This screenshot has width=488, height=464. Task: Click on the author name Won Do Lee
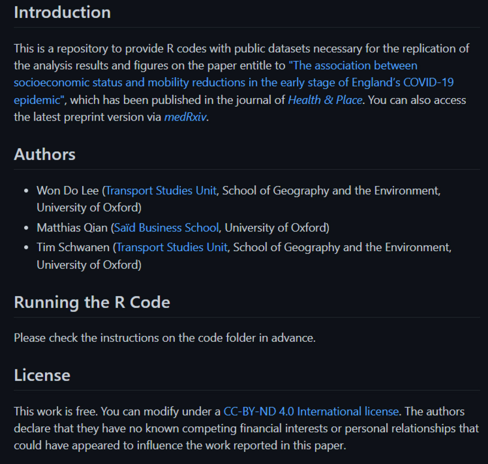click(x=67, y=191)
